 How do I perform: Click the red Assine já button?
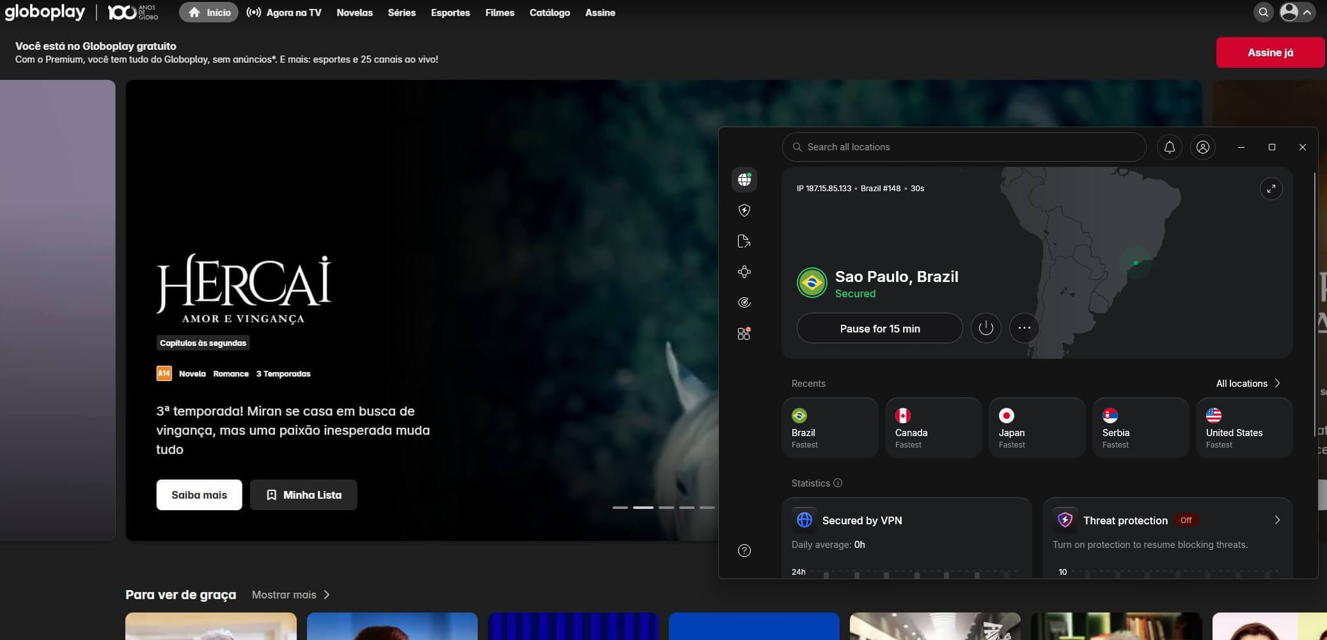point(1270,52)
